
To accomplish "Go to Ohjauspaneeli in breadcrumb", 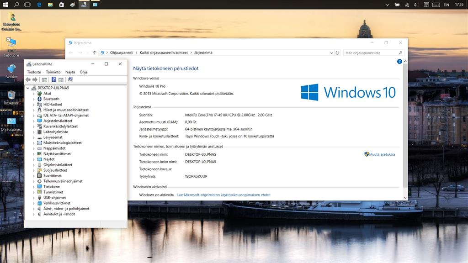I will pyautogui.click(x=122, y=53).
